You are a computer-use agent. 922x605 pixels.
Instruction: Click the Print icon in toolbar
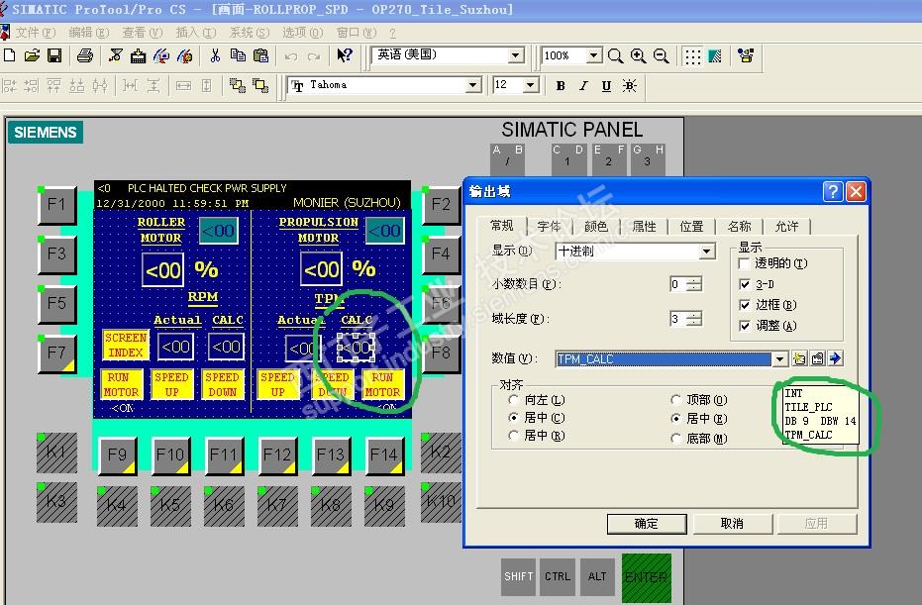(x=85, y=55)
